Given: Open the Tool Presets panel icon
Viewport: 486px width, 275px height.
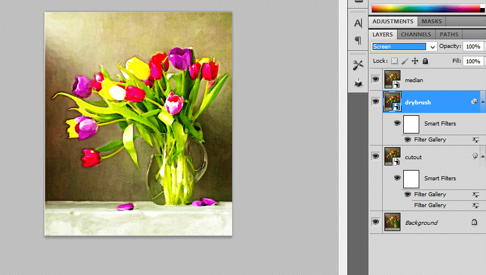Looking at the screenshot, I should (x=358, y=65).
